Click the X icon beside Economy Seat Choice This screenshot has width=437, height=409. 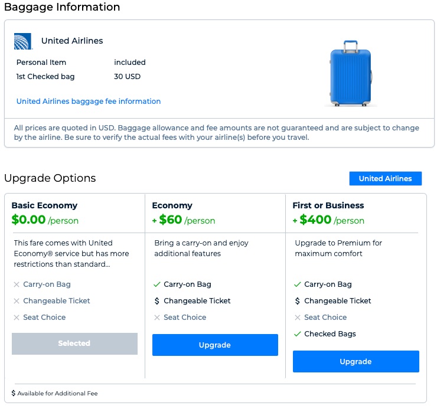(x=157, y=318)
